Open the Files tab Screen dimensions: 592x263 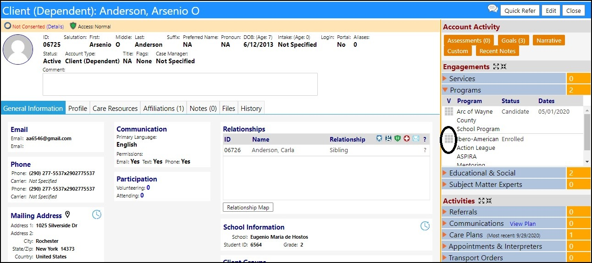coord(228,108)
